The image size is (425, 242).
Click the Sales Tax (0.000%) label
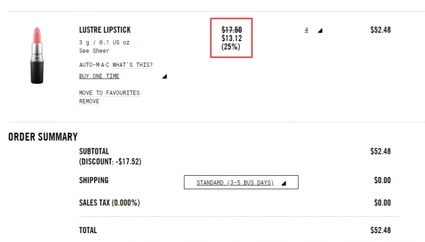(109, 203)
